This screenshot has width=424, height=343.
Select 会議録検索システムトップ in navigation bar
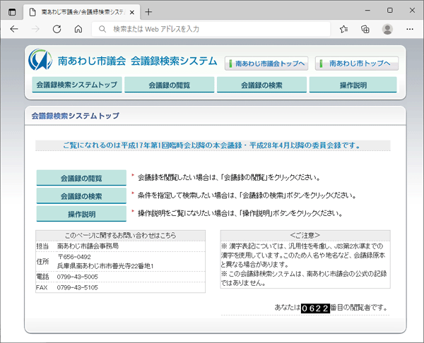click(x=77, y=85)
